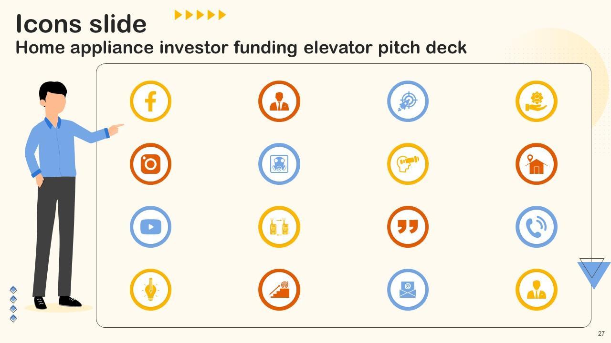Click the pitch deck subtitle text
This screenshot has width=611, height=343.
241,48
